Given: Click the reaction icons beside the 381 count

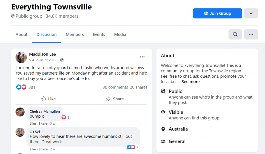Looking at the screenshot, I should pyautogui.click(x=21, y=87).
